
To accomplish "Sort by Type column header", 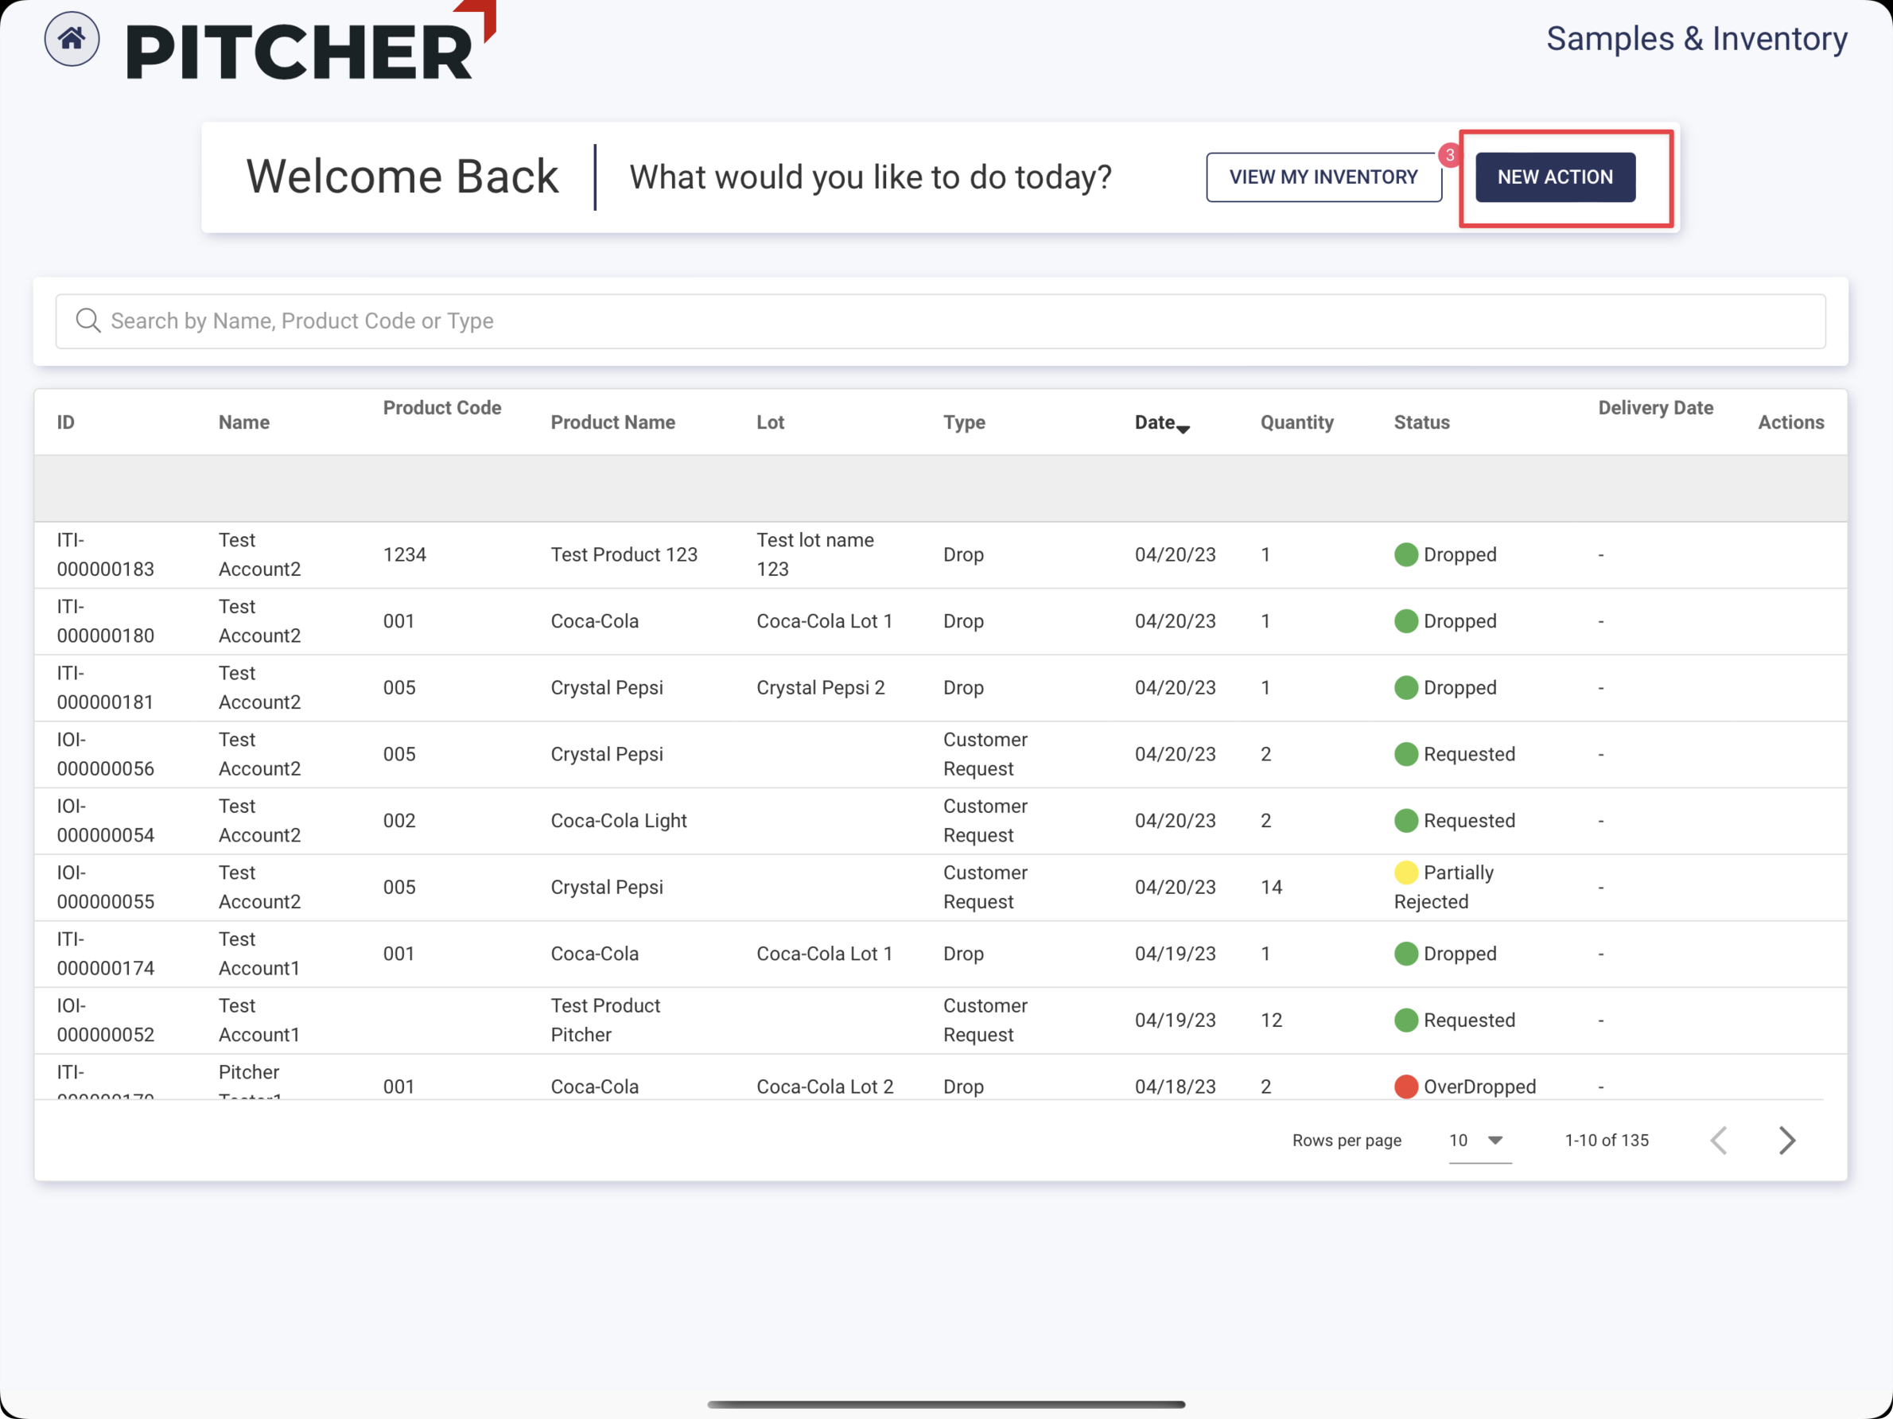I will (964, 422).
